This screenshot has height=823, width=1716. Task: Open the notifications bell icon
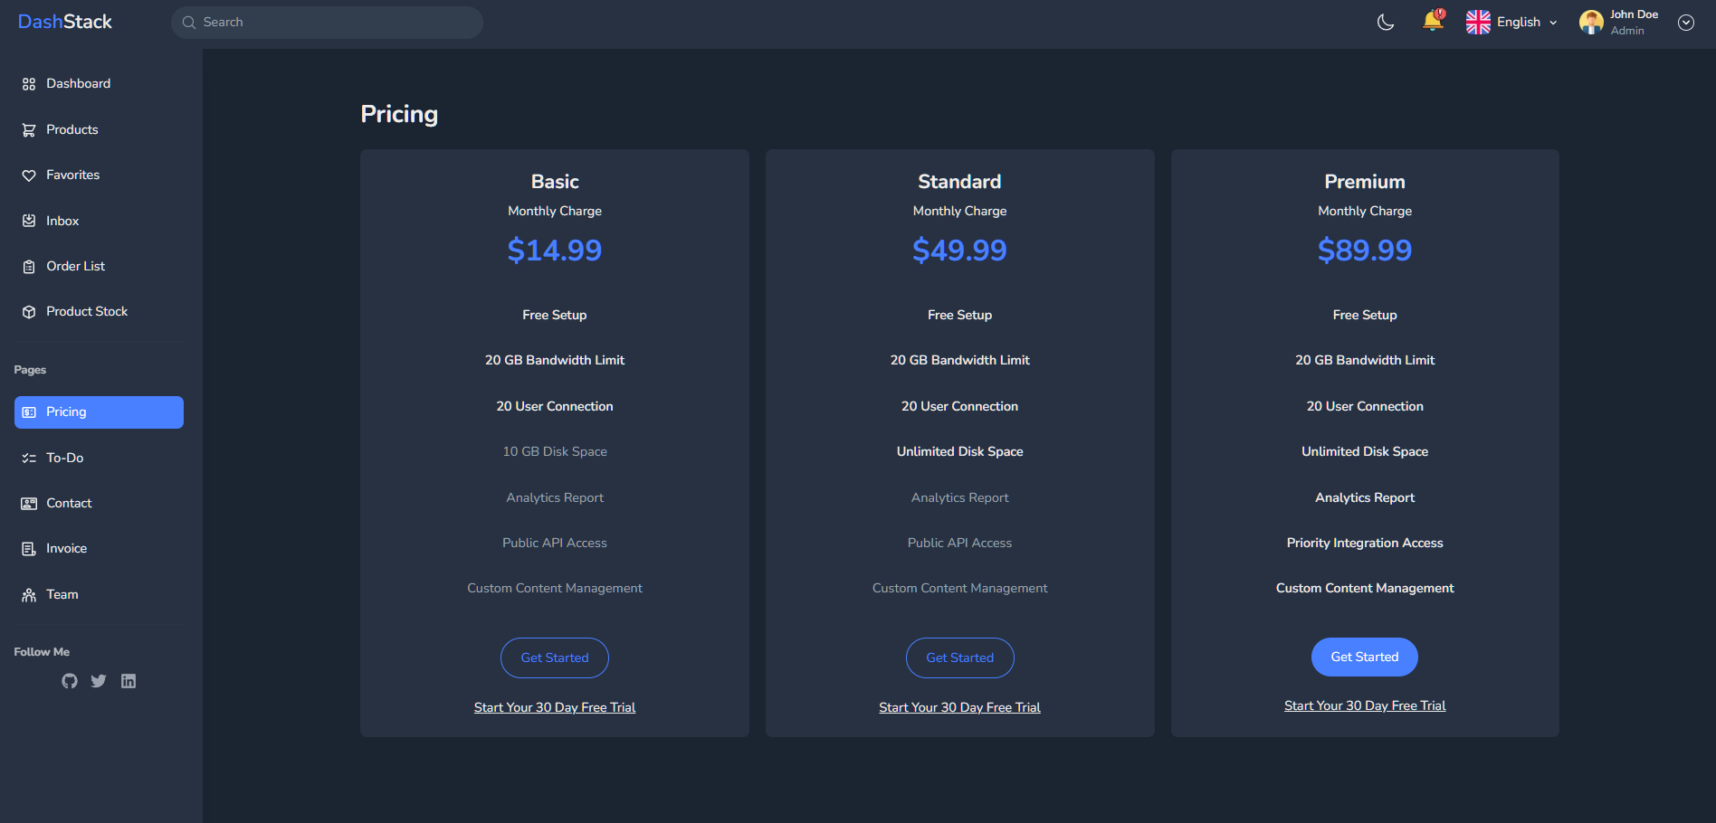(1433, 22)
